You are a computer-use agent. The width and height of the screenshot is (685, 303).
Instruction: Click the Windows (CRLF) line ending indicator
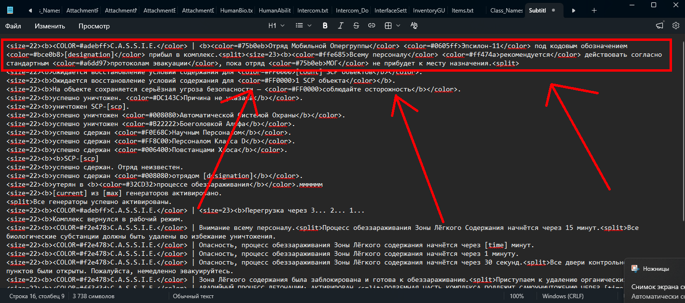[x=563, y=296]
